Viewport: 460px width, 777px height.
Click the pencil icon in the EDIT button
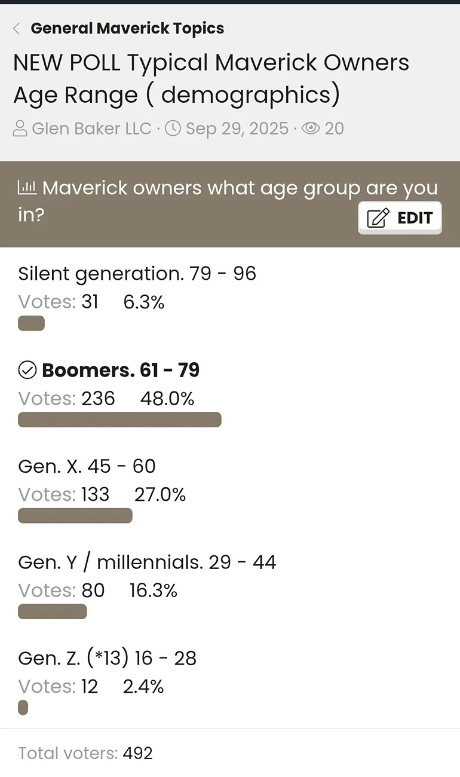pos(378,218)
